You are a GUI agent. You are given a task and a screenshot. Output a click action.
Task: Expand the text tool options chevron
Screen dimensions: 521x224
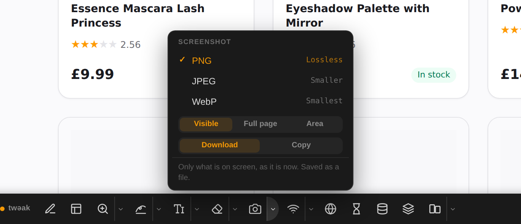(x=197, y=209)
